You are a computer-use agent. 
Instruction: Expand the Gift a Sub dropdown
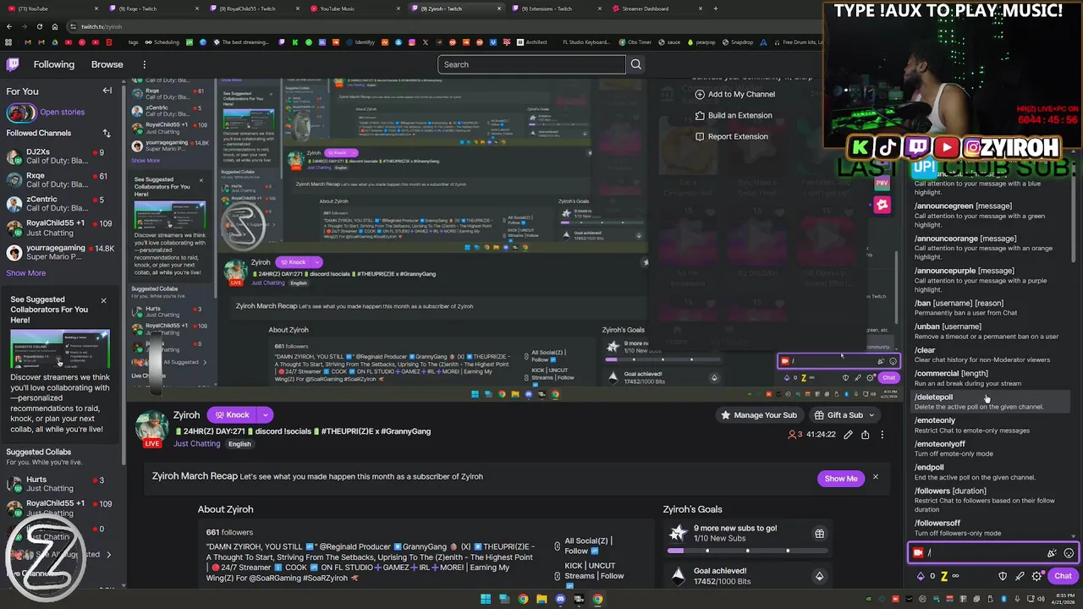(871, 415)
